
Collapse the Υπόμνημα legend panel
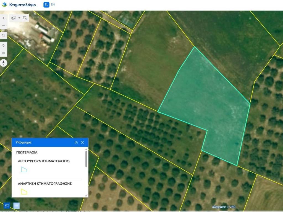tap(76, 142)
